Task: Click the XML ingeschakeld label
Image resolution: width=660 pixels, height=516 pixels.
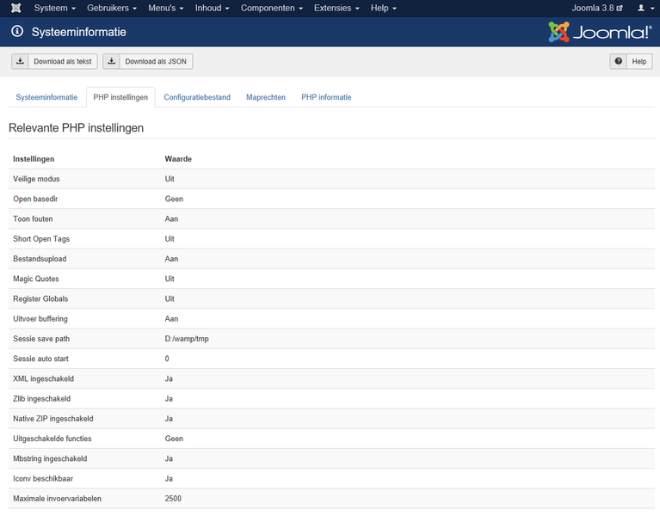Action: tap(43, 378)
